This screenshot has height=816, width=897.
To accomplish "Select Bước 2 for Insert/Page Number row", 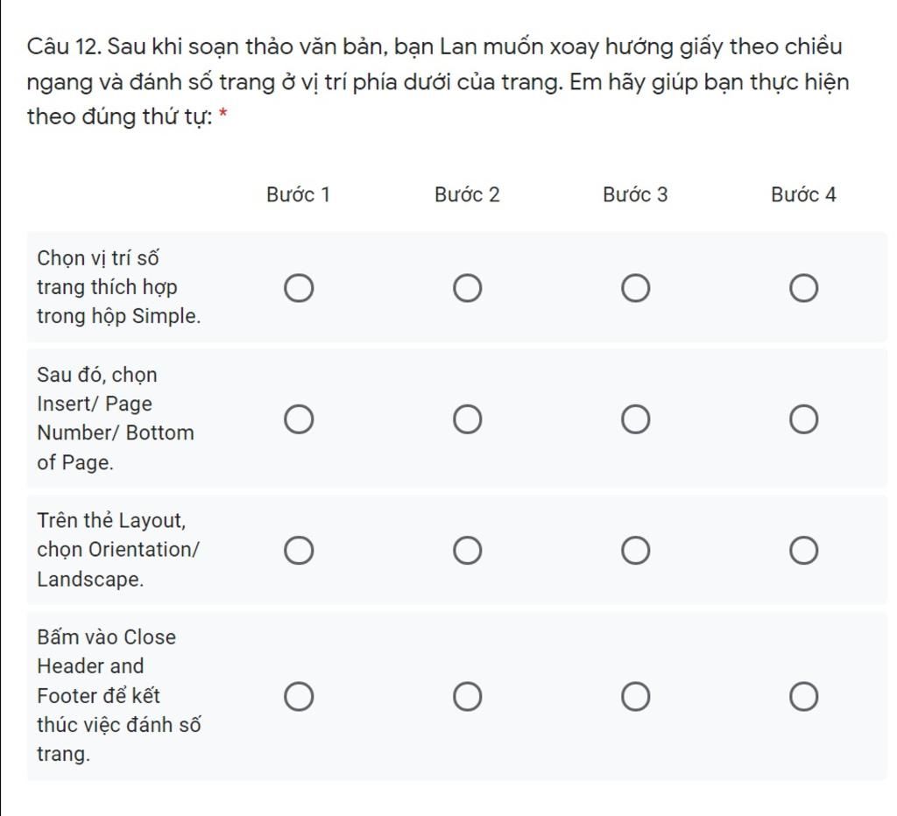I will (x=467, y=419).
